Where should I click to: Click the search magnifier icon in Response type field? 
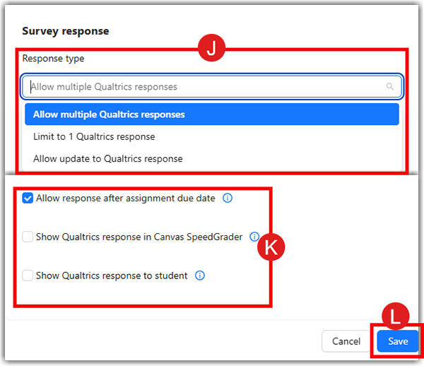pos(389,87)
